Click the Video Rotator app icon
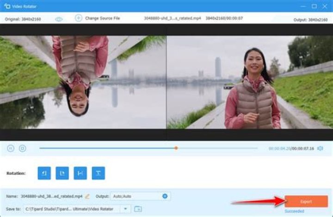Viewport: 333px width, 217px height. click(7, 6)
